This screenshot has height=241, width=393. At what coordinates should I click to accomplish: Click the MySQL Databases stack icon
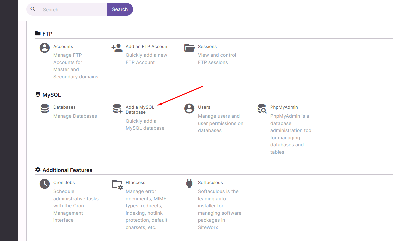(x=45, y=109)
